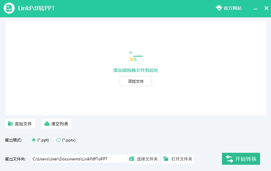This screenshot has height=171, width=271.
Task: Click the LinkPdf转PPT app logo icon
Action: pyautogui.click(x=9, y=8)
